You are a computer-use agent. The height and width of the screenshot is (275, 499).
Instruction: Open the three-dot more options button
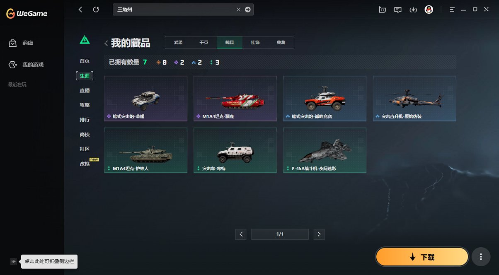(481, 257)
